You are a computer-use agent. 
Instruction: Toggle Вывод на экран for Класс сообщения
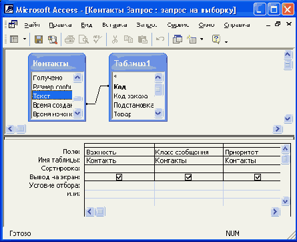click(188, 177)
